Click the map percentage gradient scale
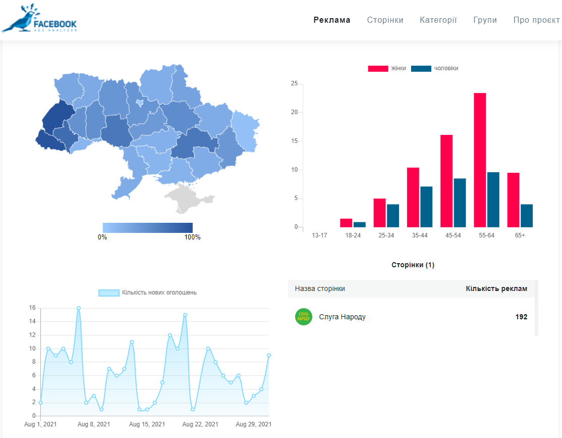Viewport: 562px width, 438px height. [147, 228]
